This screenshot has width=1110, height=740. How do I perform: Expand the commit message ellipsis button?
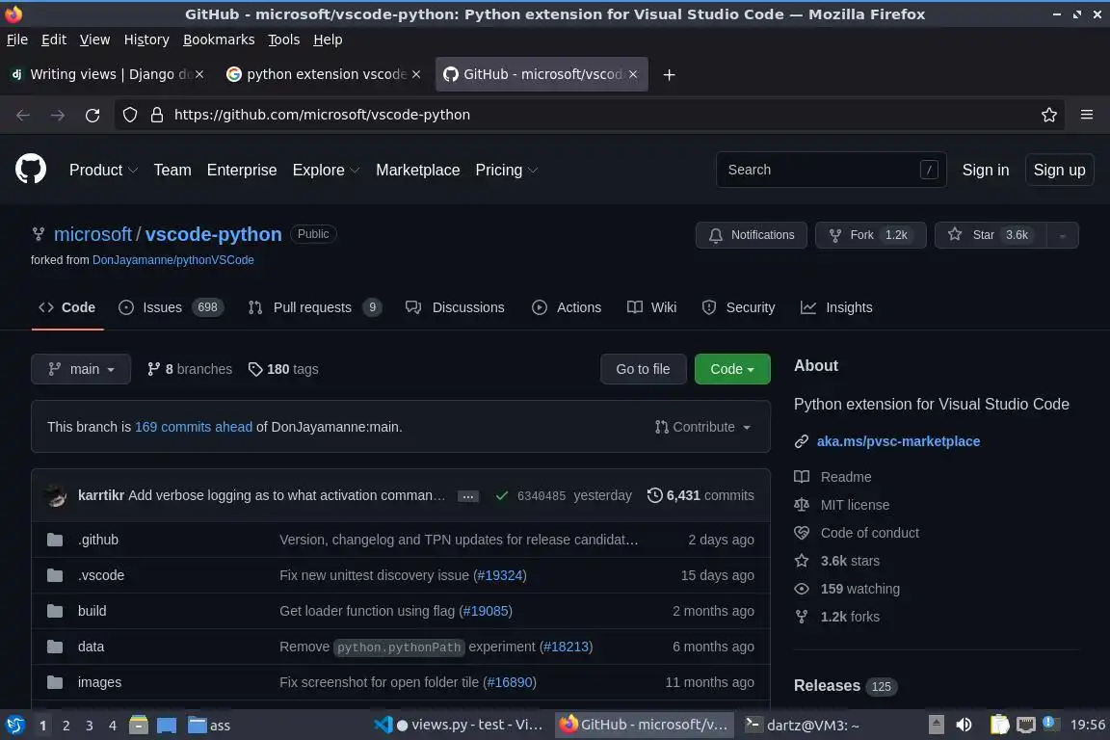(x=468, y=496)
